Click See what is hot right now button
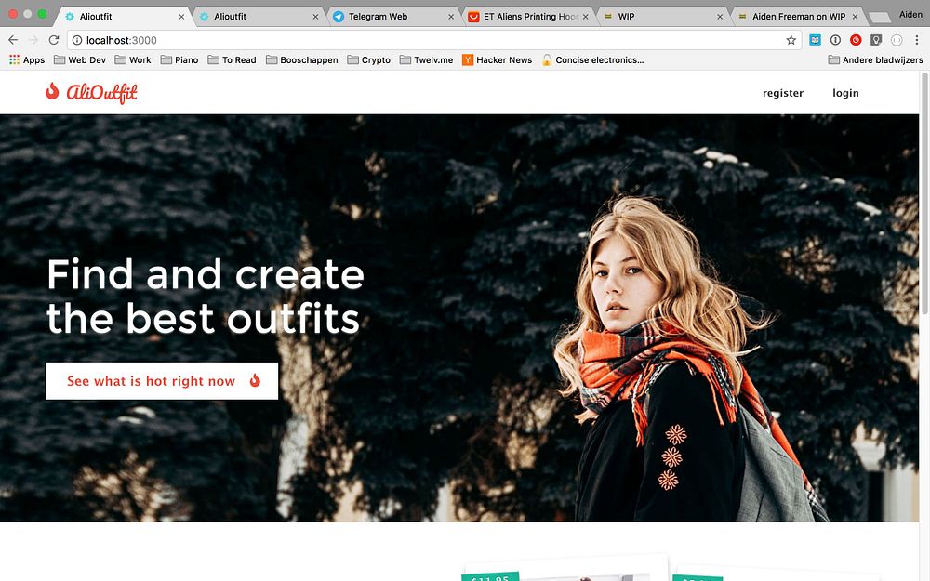The height and width of the screenshot is (581, 930). click(162, 380)
